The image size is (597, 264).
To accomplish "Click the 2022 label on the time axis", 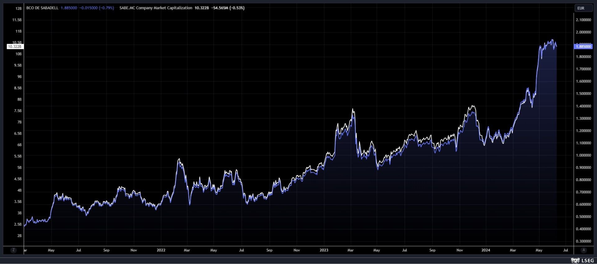I will pos(161,250).
